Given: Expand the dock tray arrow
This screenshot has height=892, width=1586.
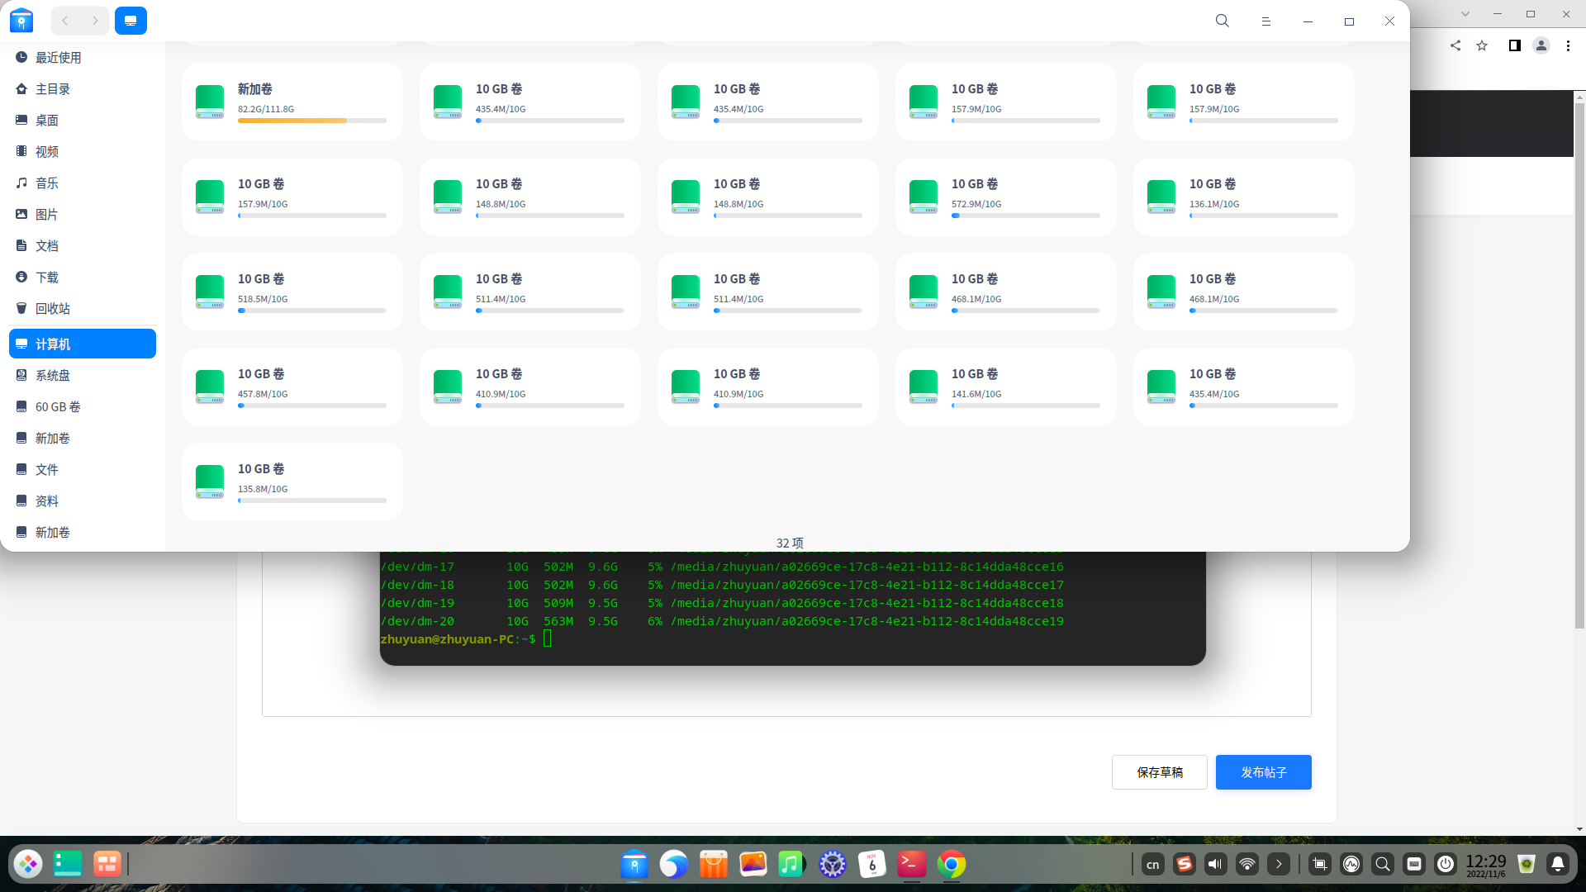Looking at the screenshot, I should 1279,864.
